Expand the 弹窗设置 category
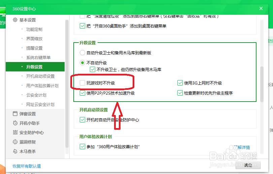Viewport: 273px width, 174px height. point(28,114)
